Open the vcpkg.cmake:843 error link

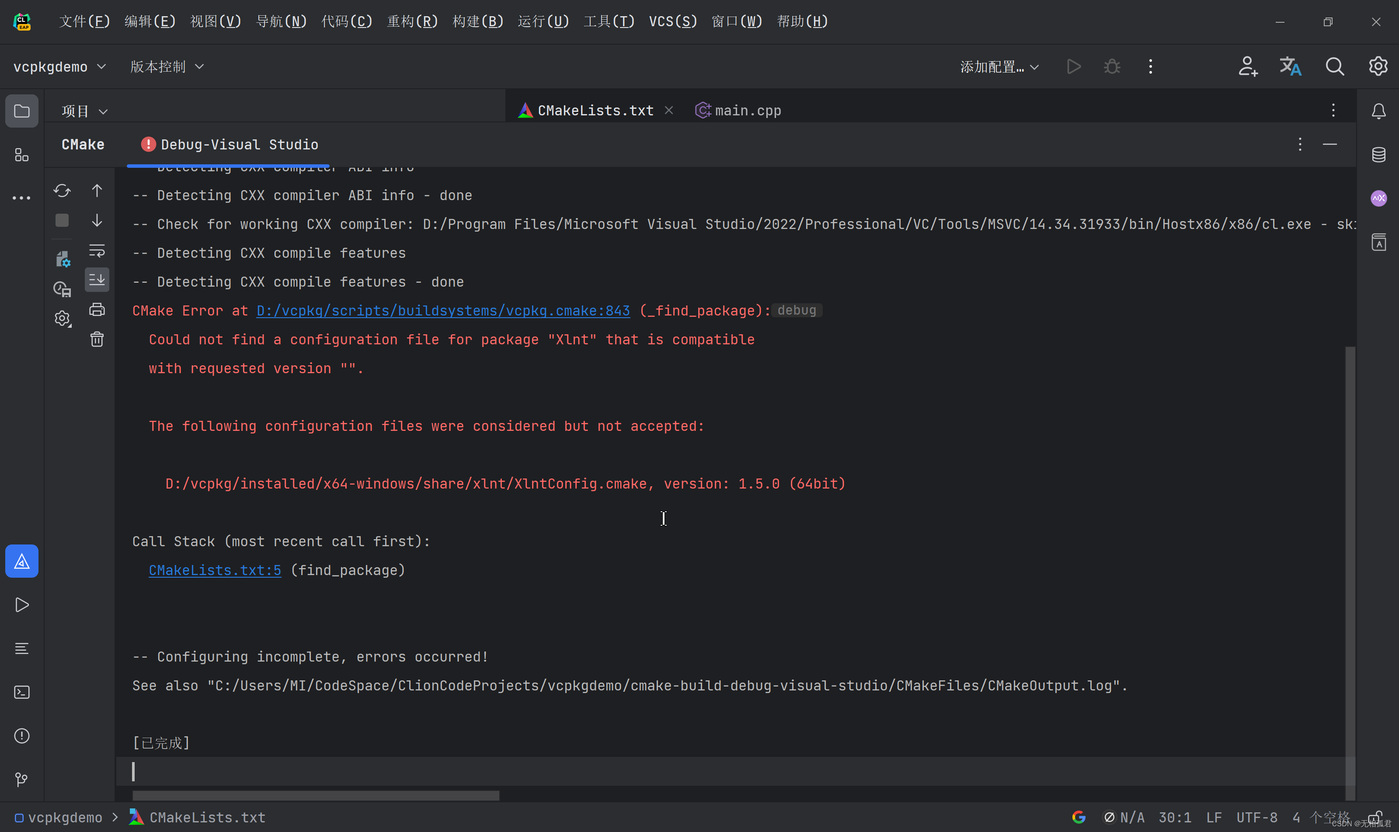click(442, 311)
